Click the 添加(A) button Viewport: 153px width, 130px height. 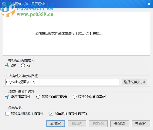56,124
